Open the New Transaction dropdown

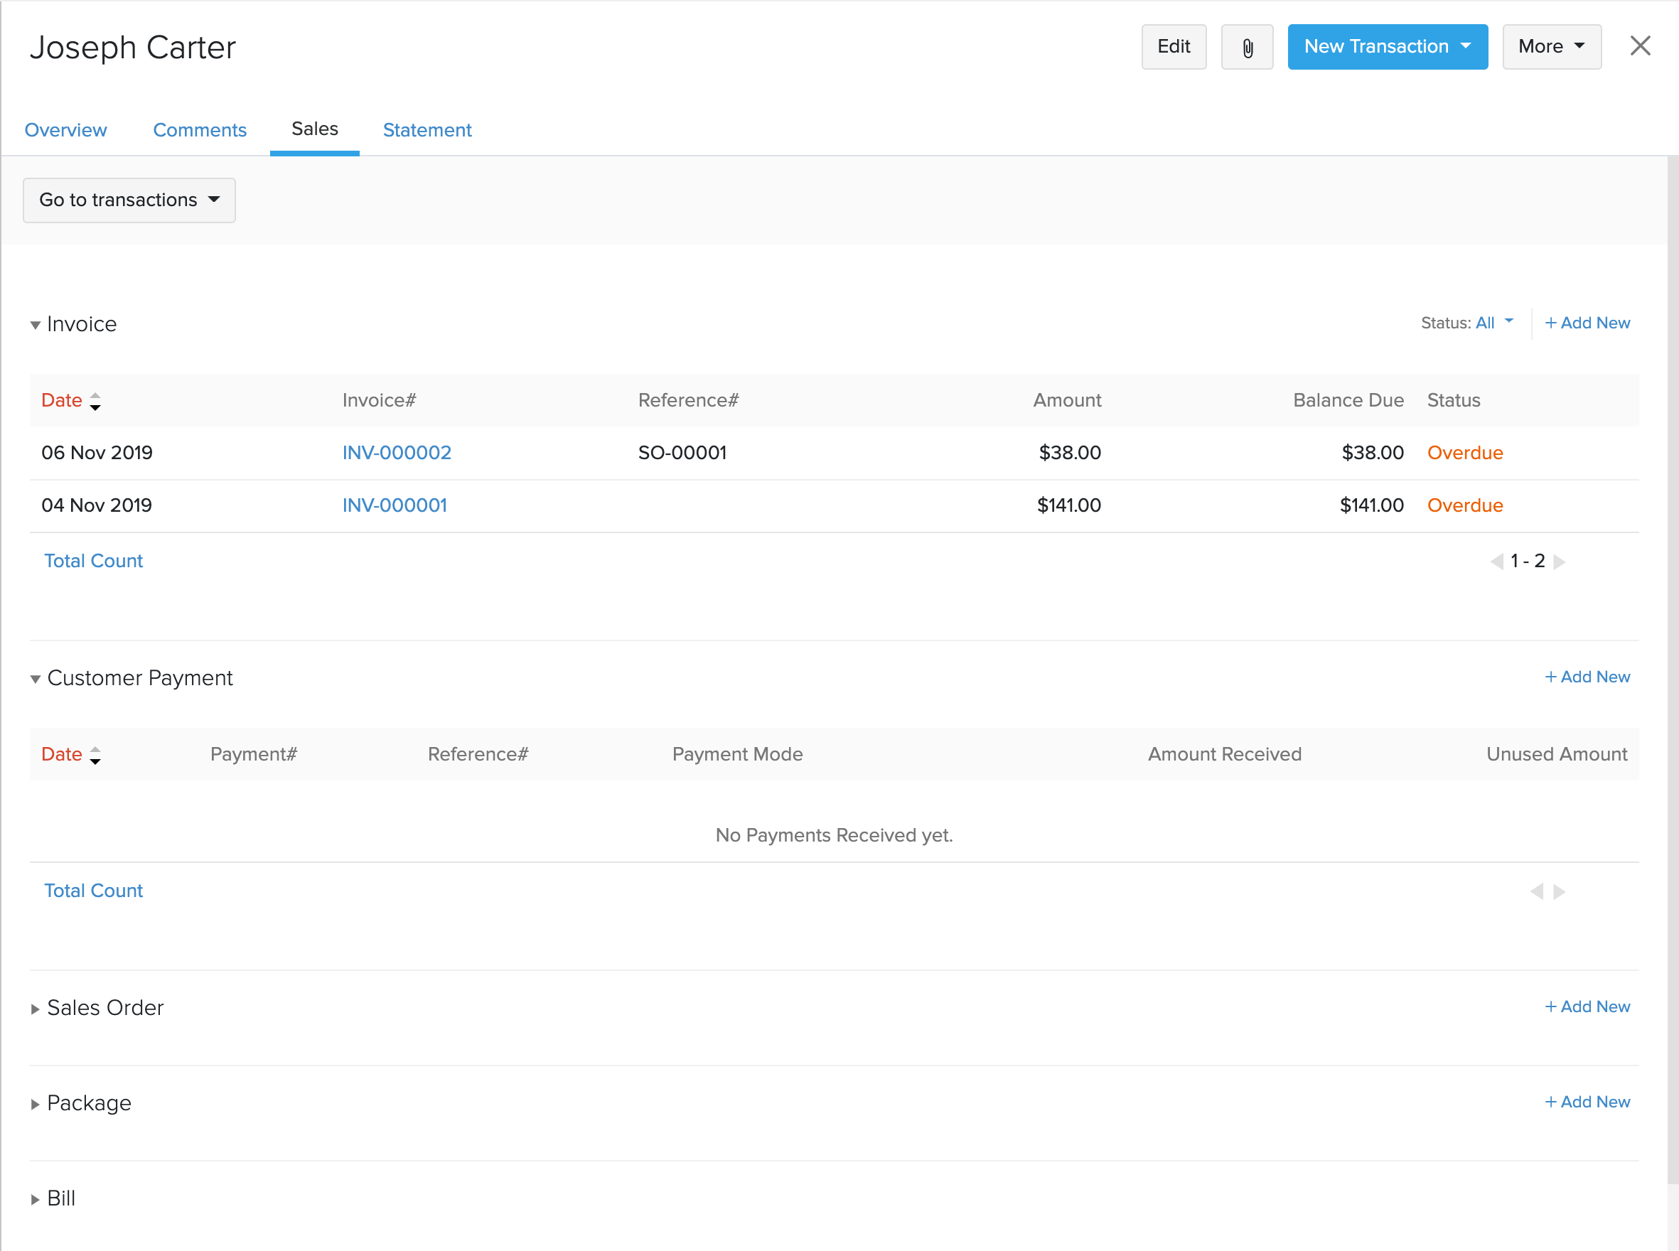click(1387, 47)
